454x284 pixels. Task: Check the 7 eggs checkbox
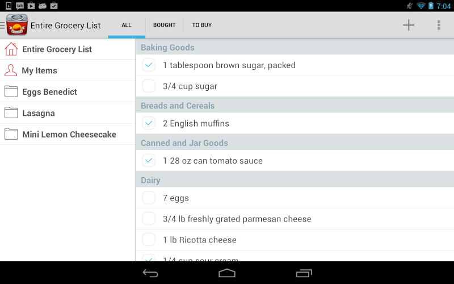coord(149,198)
